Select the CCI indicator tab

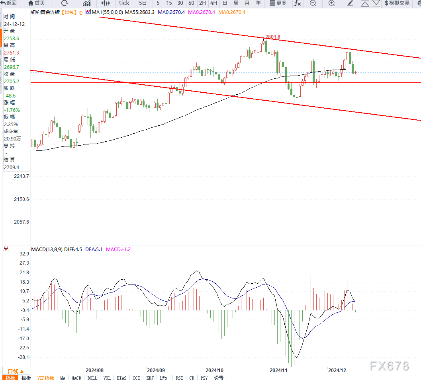[136, 378]
